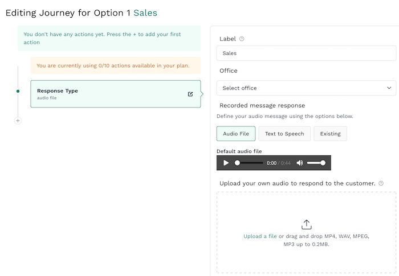This screenshot has height=276, width=399.
Task: Click the upload arrow icon in drop zone
Action: (x=306, y=224)
